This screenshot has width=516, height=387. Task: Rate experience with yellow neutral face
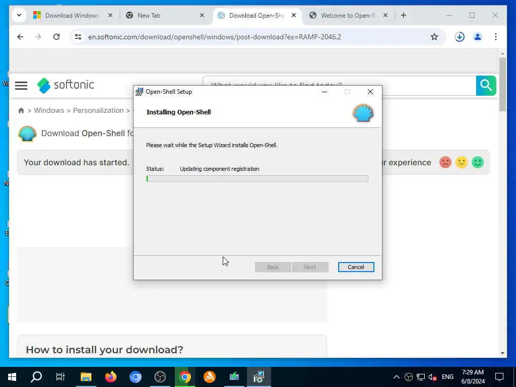coord(462,162)
